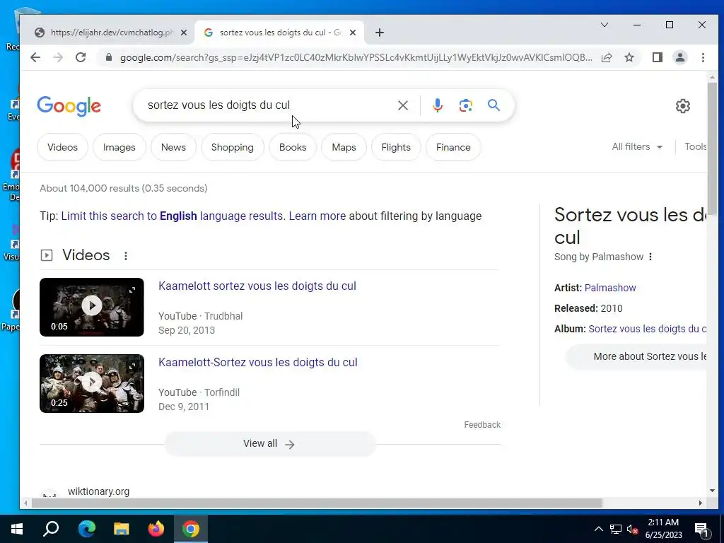This screenshot has width=724, height=543.
Task: Open Kaamelott sortez vous les doigts video link
Action: coord(257,286)
